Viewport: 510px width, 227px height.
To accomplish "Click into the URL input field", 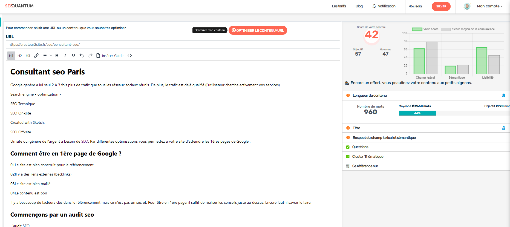I will [172, 45].
